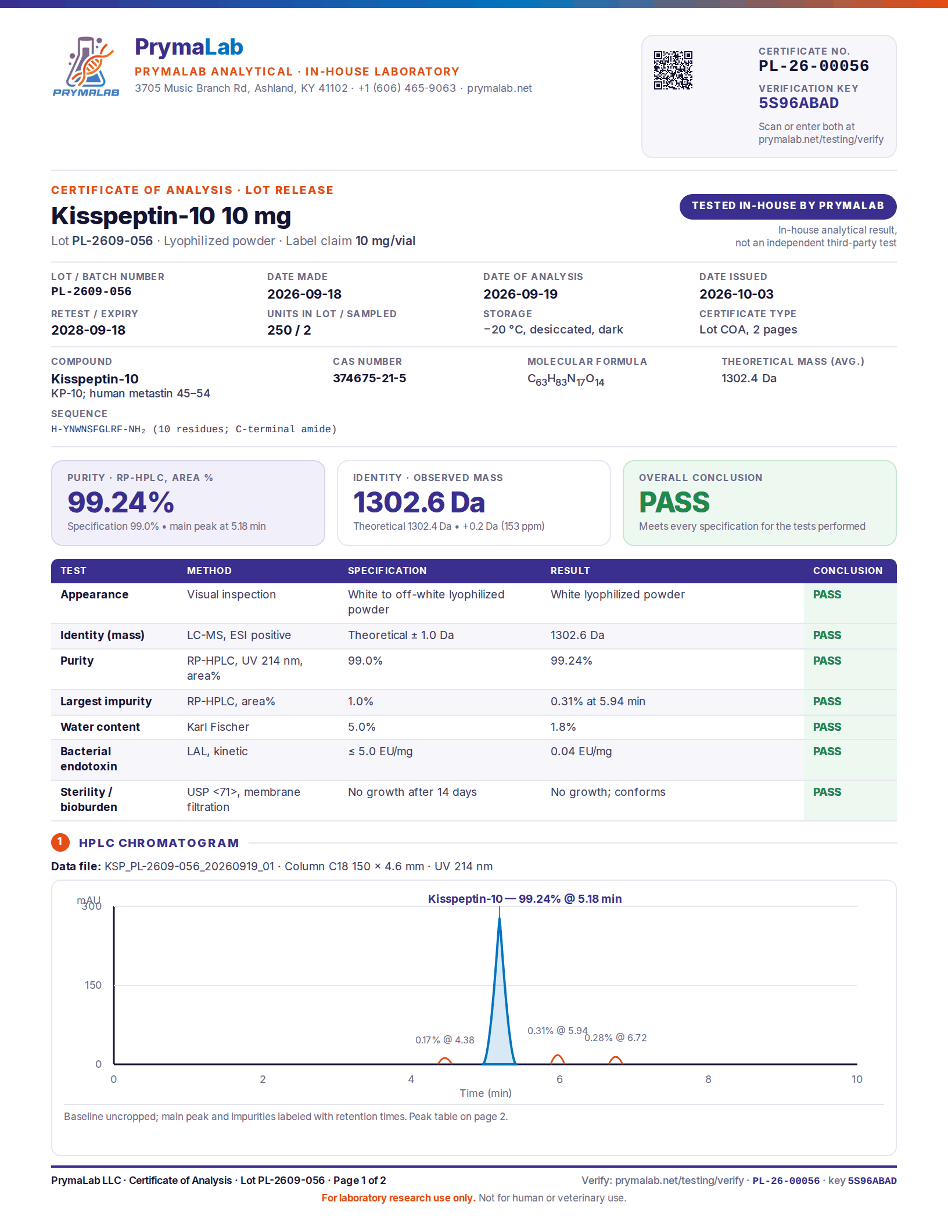Click the Conclusion column header
The height and width of the screenshot is (1227, 948).
(x=848, y=571)
